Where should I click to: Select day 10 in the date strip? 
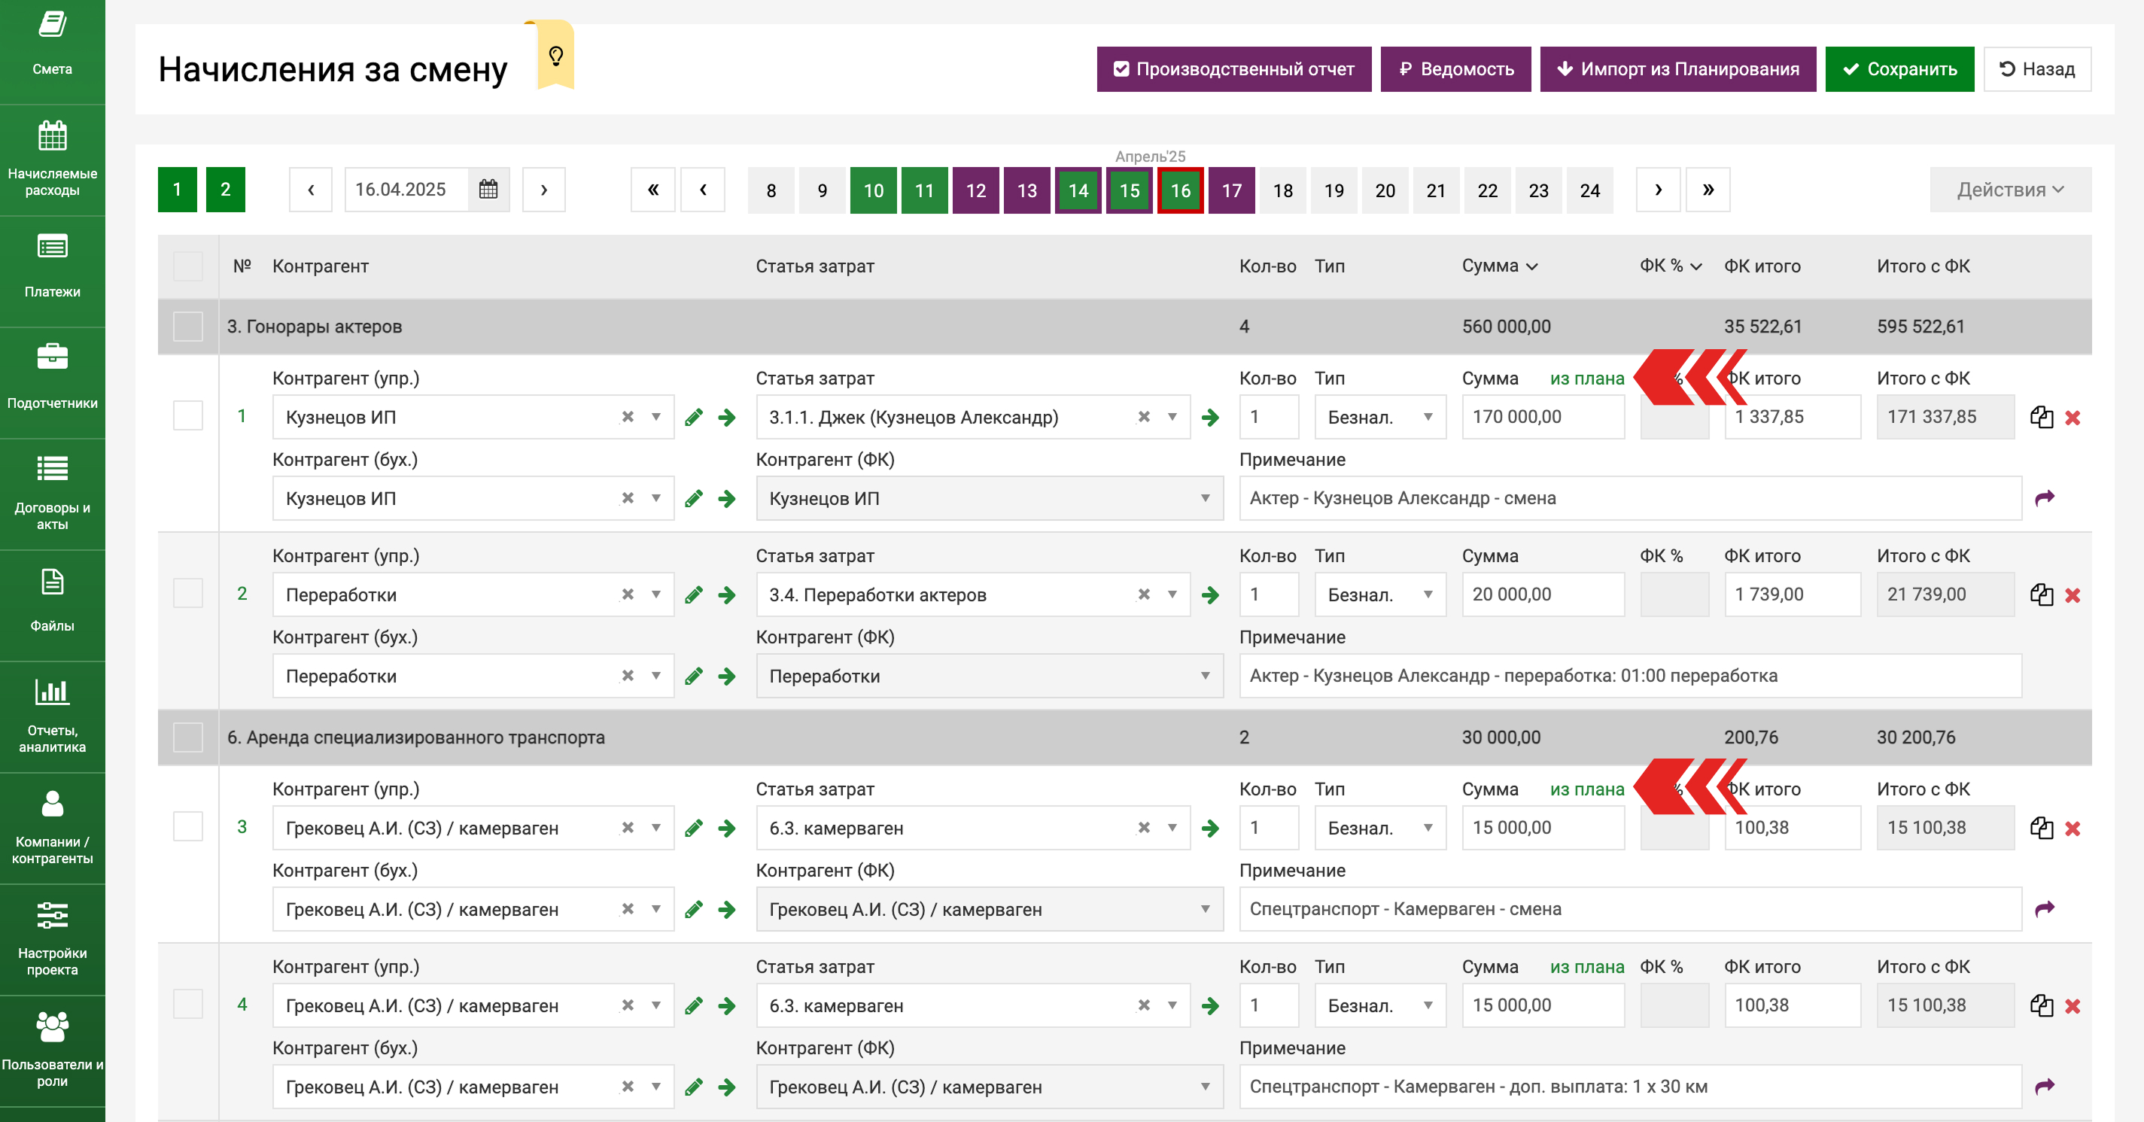[x=873, y=190]
